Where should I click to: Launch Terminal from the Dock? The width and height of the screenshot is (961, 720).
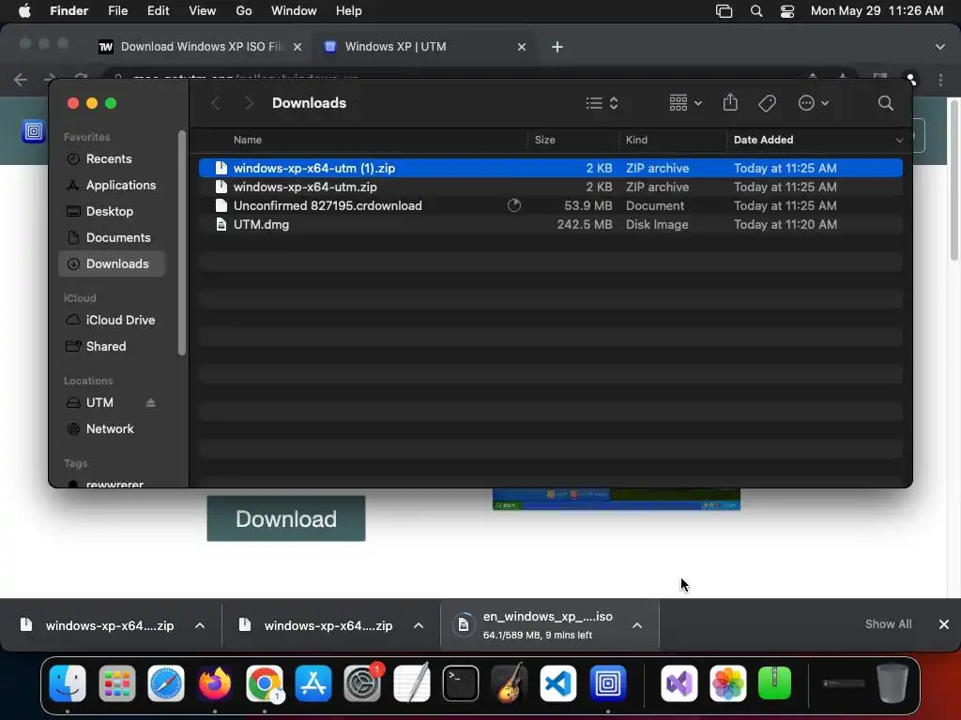(x=460, y=682)
